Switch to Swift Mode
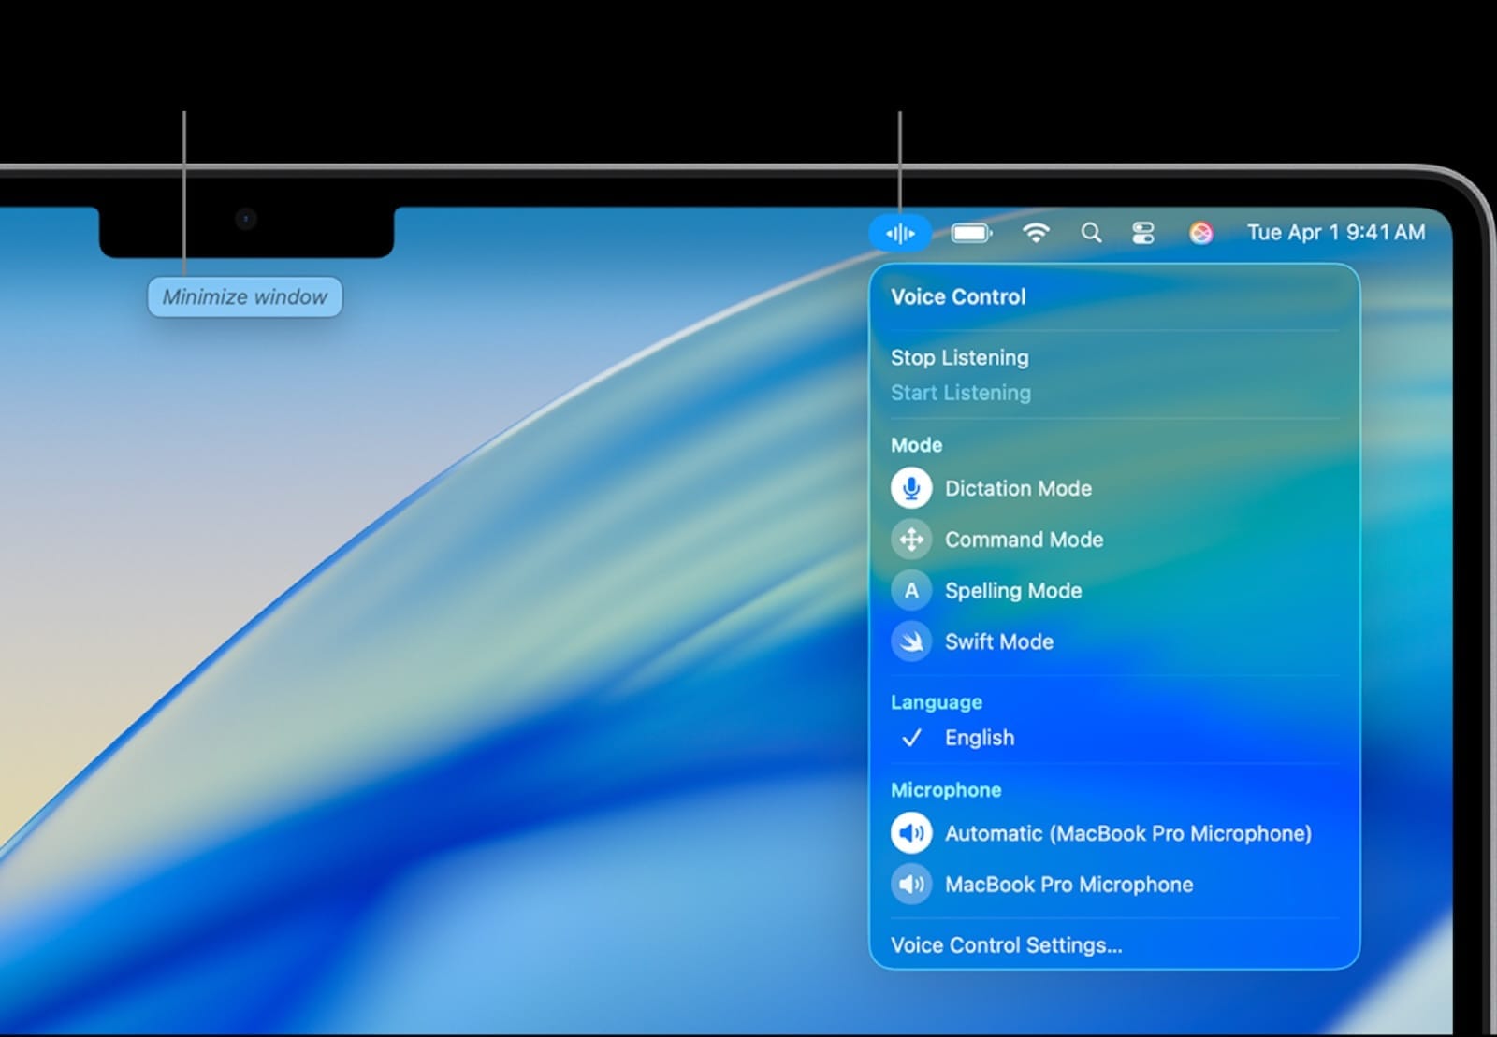 pos(998,641)
